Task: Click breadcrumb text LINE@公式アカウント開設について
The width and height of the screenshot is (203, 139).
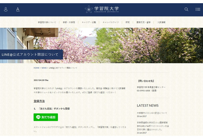Action: click(x=63, y=68)
